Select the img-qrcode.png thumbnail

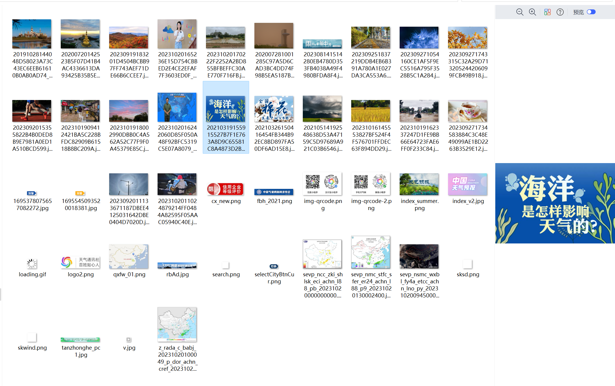[322, 184]
